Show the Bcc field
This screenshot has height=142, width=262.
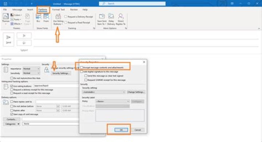tap(38, 18)
